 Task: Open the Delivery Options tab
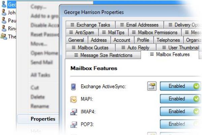click(x=183, y=25)
